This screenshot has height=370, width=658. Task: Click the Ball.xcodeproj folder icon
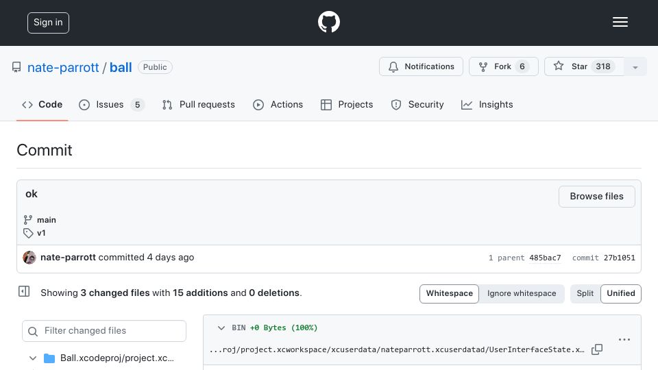49,358
